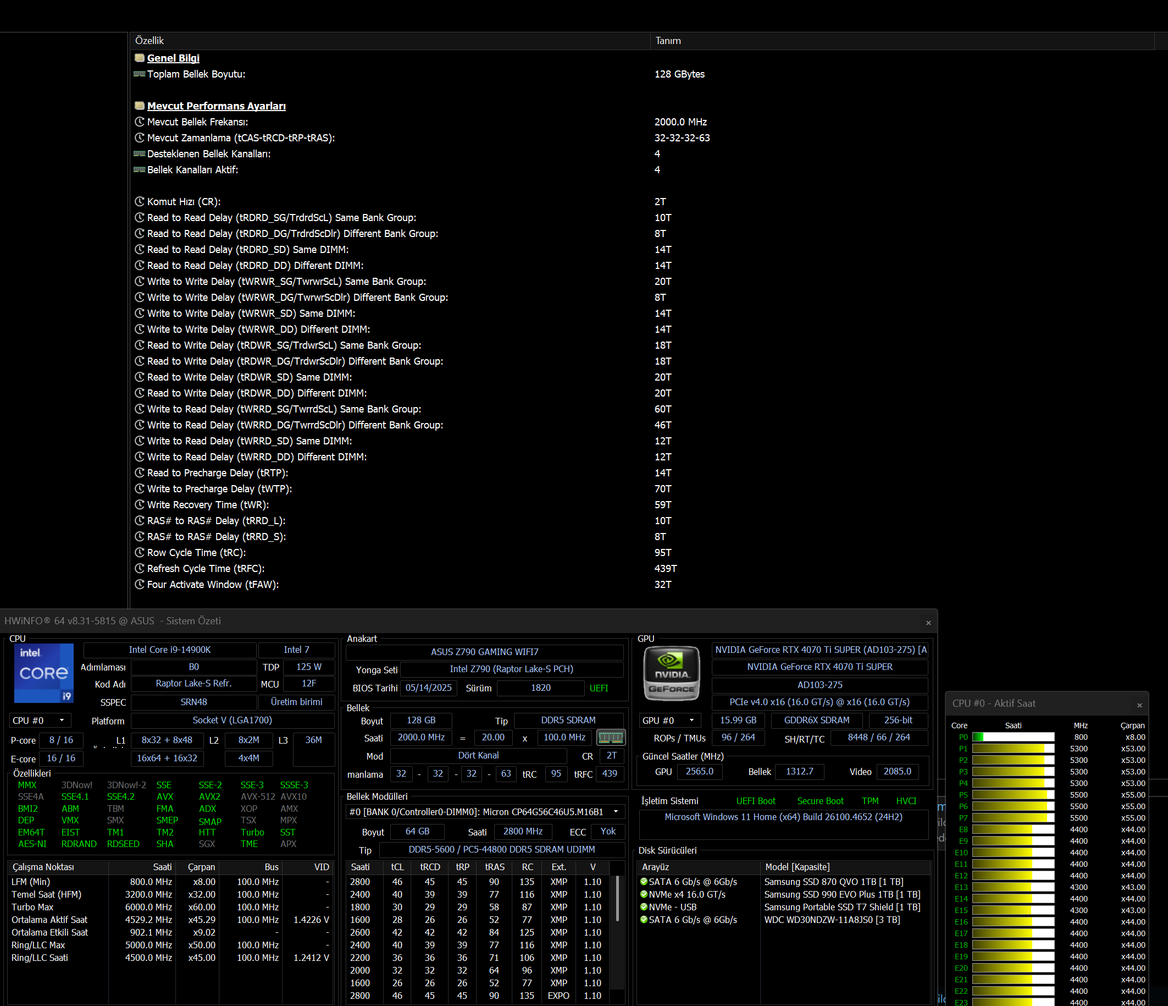The width and height of the screenshot is (1168, 1006).
Task: Click the BIOS version 1820 field
Action: click(541, 688)
